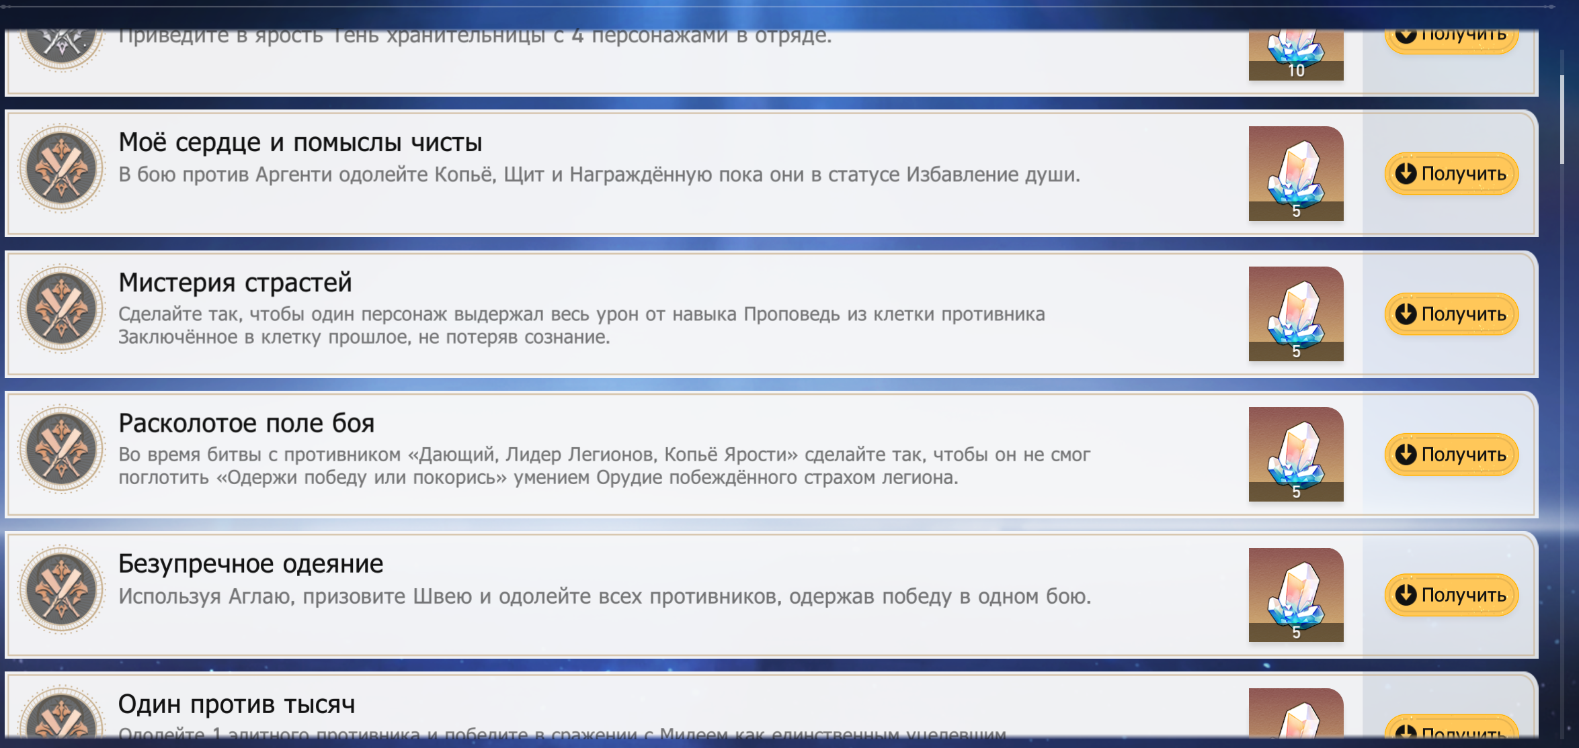Click the achievement list scrollbar thumb
The image size is (1579, 748).
[1562, 119]
